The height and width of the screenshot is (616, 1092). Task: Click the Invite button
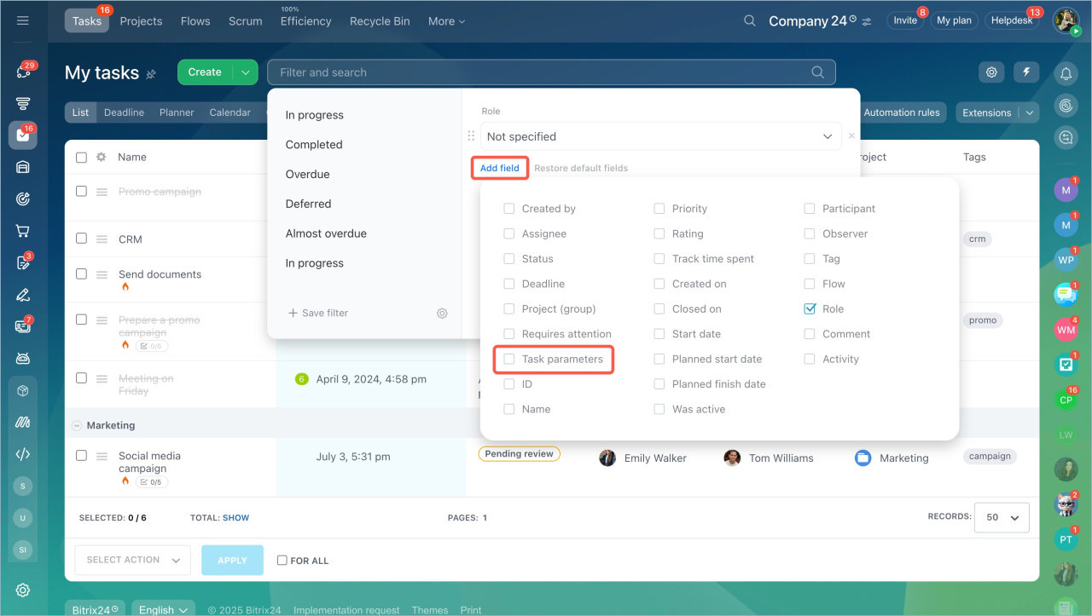tap(905, 20)
